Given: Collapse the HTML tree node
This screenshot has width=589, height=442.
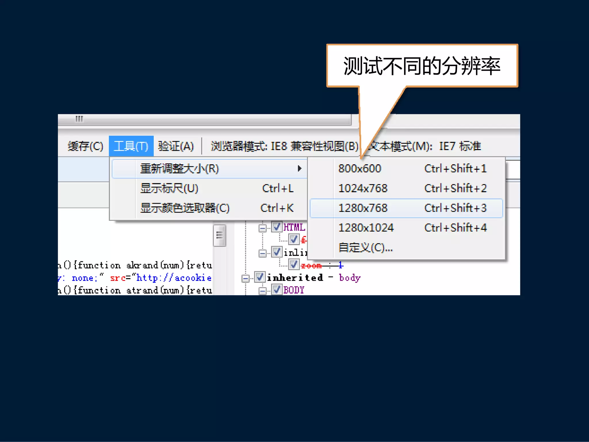Looking at the screenshot, I should tap(262, 228).
